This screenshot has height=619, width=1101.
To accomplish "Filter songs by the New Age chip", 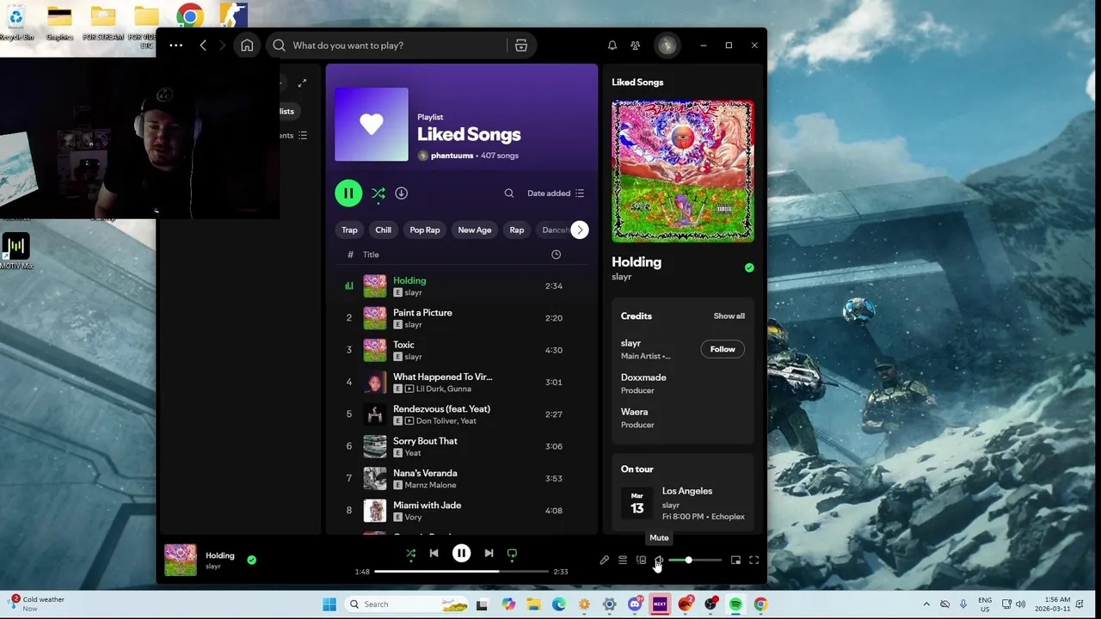I will (475, 230).
